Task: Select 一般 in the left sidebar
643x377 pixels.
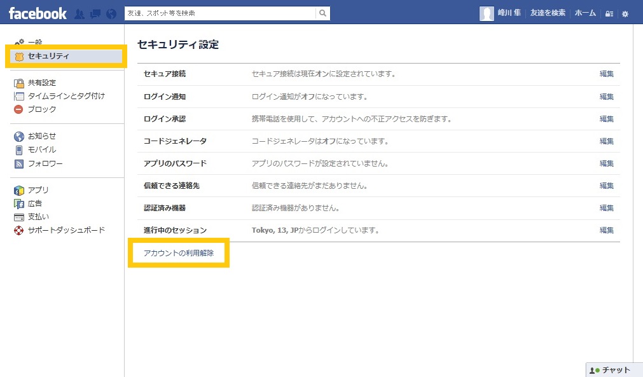Action: (35, 42)
